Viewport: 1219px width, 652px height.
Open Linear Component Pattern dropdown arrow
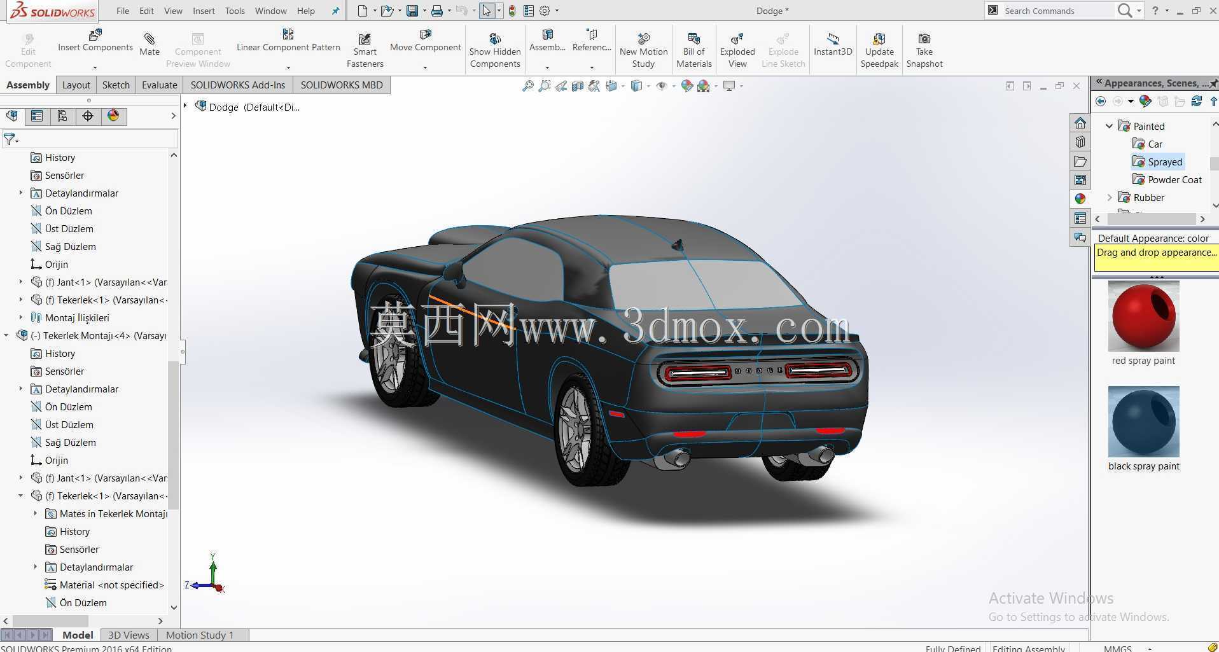point(288,67)
